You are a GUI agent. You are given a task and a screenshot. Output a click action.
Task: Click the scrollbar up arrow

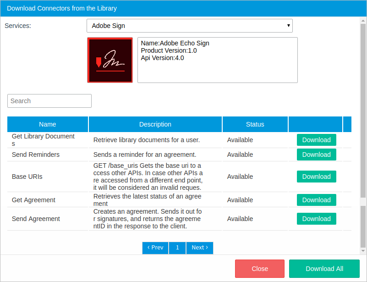coord(363,21)
